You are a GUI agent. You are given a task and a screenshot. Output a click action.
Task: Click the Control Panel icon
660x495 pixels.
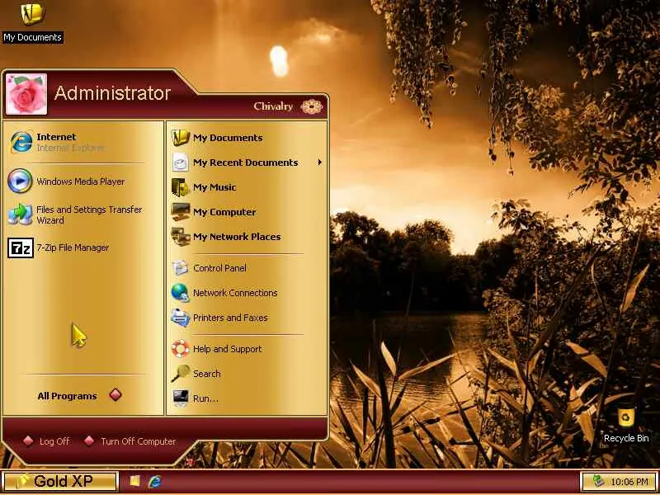tap(181, 267)
